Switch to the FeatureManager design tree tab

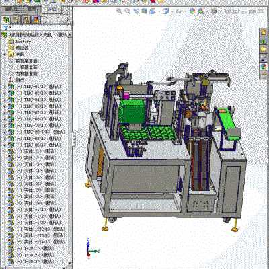(6, 20)
